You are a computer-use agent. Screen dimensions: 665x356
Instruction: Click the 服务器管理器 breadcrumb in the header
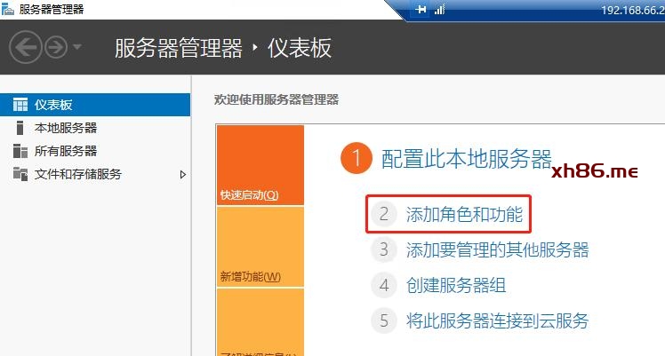[178, 48]
